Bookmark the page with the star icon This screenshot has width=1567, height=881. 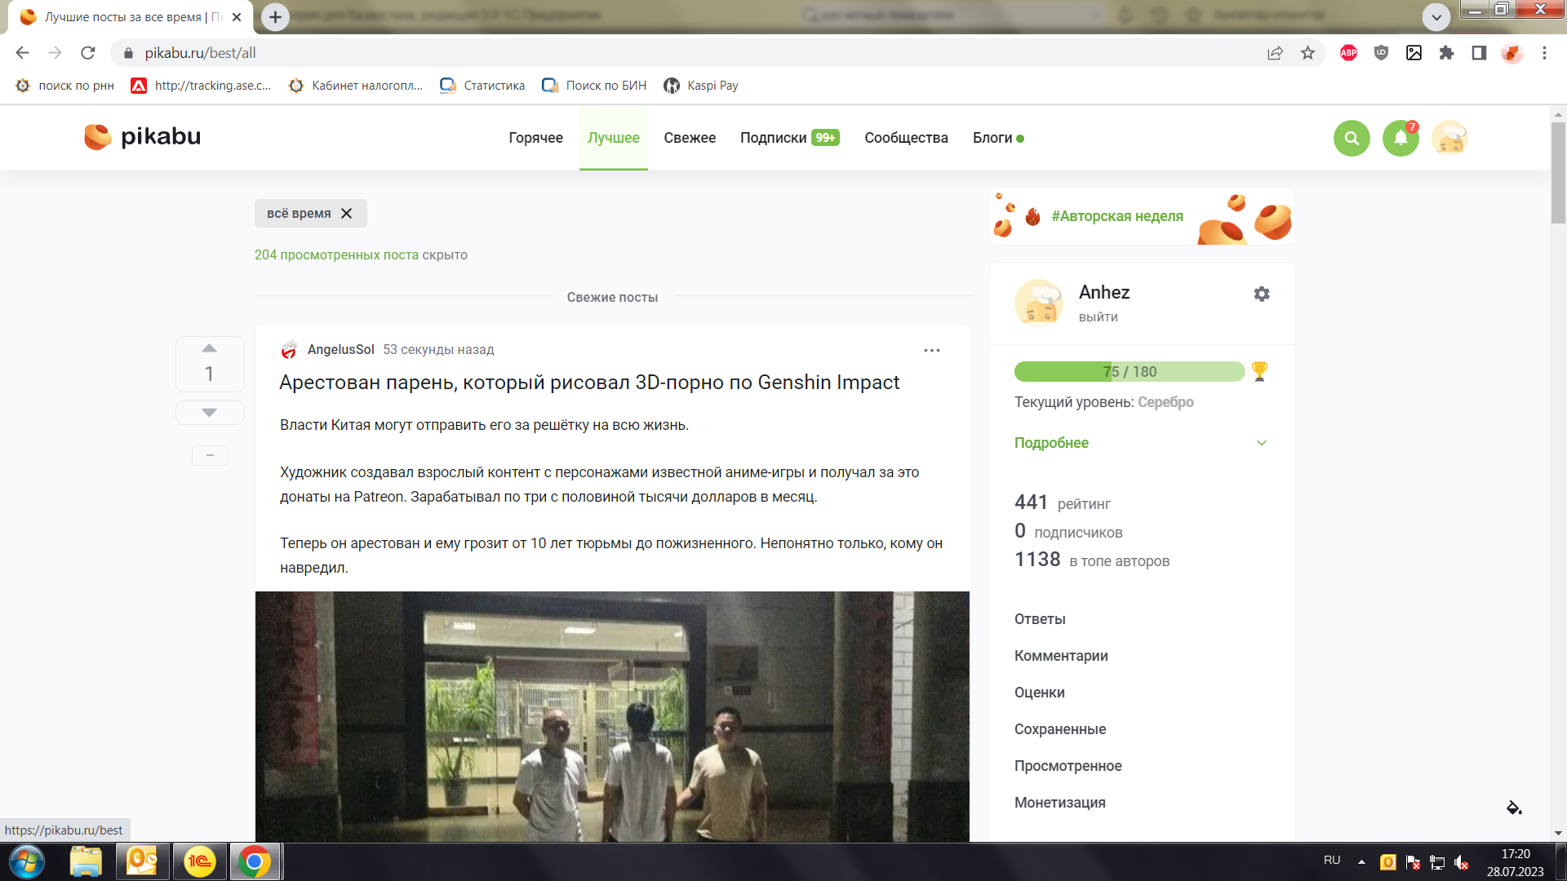1307,53
